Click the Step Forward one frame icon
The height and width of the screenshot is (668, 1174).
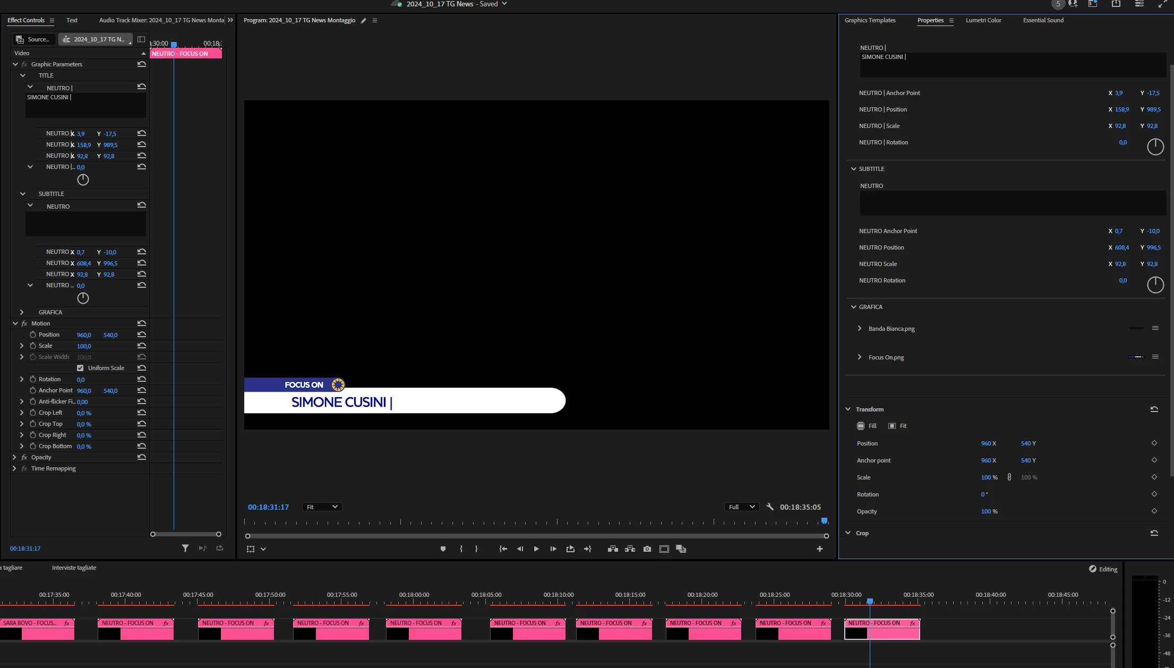point(553,549)
